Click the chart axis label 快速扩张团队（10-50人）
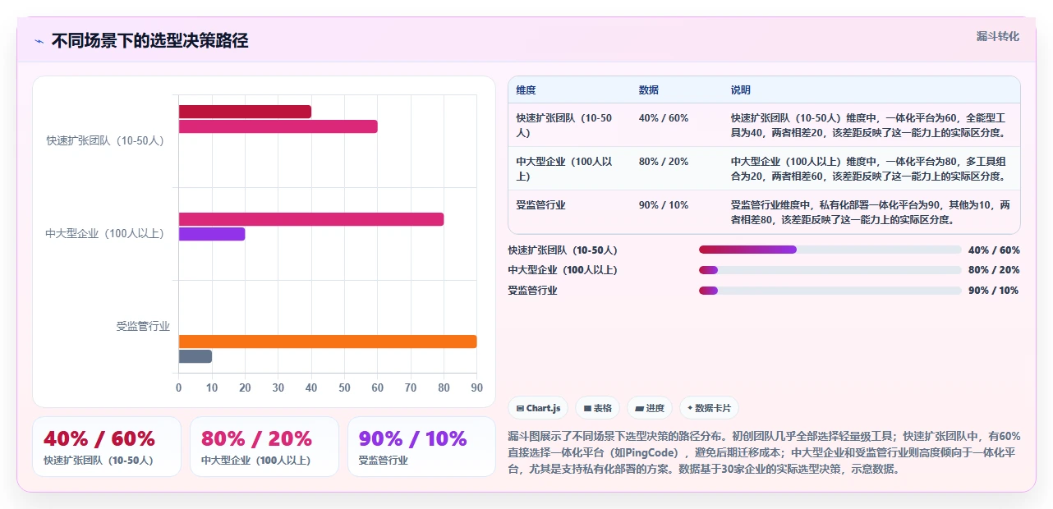Image resolution: width=1053 pixels, height=509 pixels. coord(106,141)
